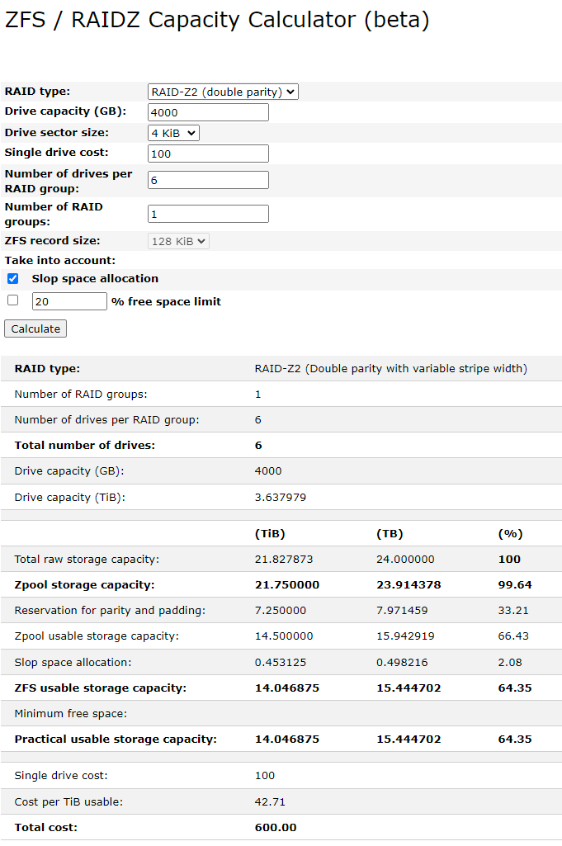
Task: Click the Single drive cost result value 100
Action: pos(265,775)
